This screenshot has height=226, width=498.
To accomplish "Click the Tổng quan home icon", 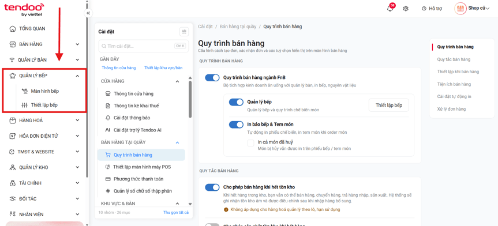I will (13, 29).
